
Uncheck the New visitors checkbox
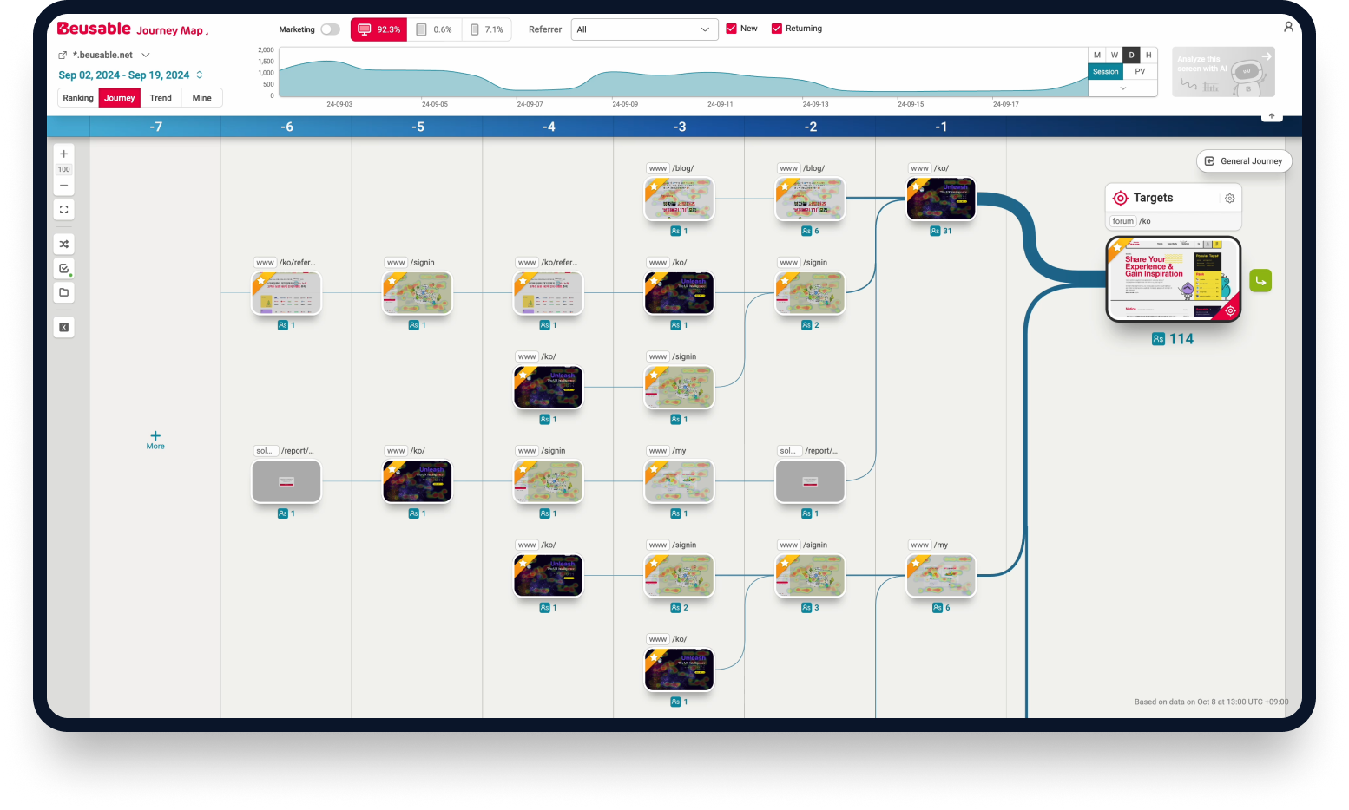(x=730, y=28)
